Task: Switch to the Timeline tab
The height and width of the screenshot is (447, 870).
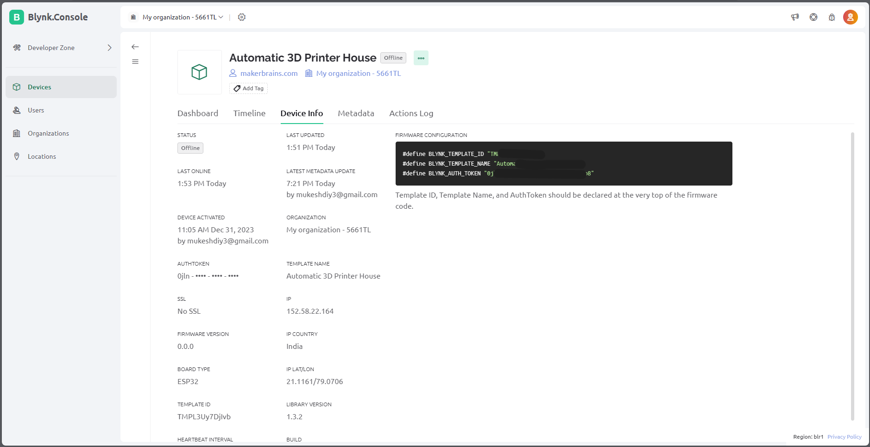Action: [x=249, y=113]
